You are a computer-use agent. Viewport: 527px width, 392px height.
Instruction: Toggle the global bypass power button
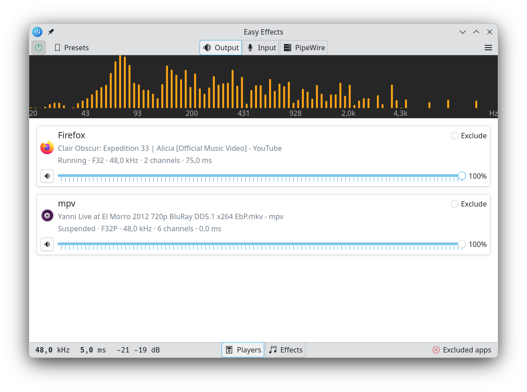click(x=39, y=48)
